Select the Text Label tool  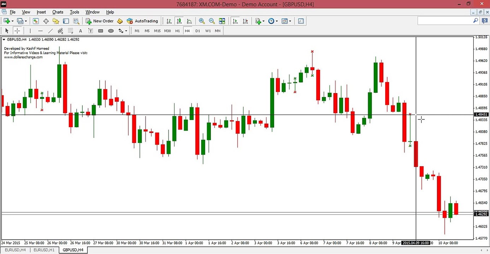click(91, 31)
